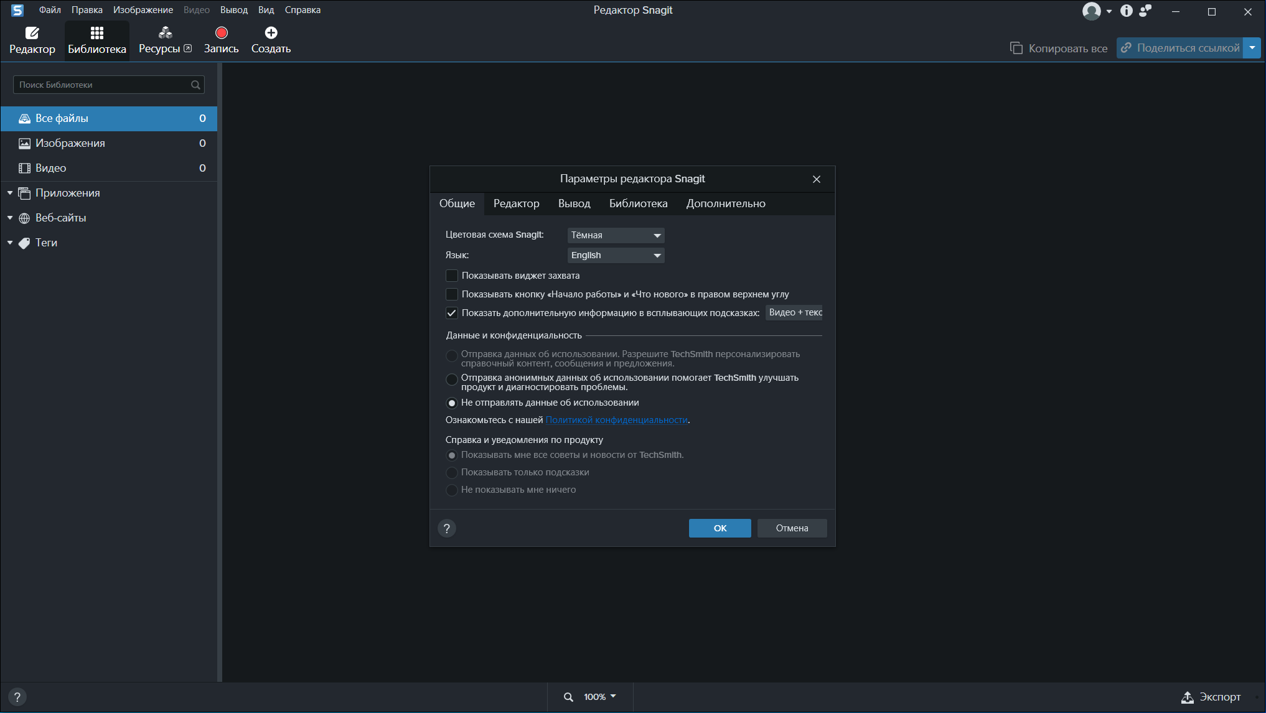Select Не показывать мне ничего radio
Viewport: 1266px width, 713px height.
pos(452,490)
